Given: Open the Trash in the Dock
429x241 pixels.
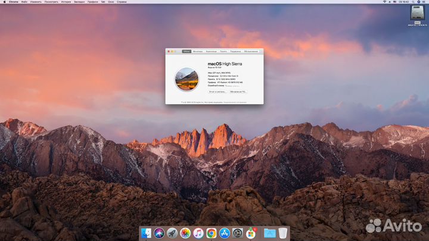Looking at the screenshot, I should tap(283, 233).
